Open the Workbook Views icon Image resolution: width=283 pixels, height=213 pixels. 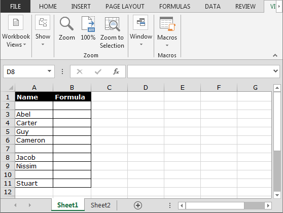[x=16, y=22]
